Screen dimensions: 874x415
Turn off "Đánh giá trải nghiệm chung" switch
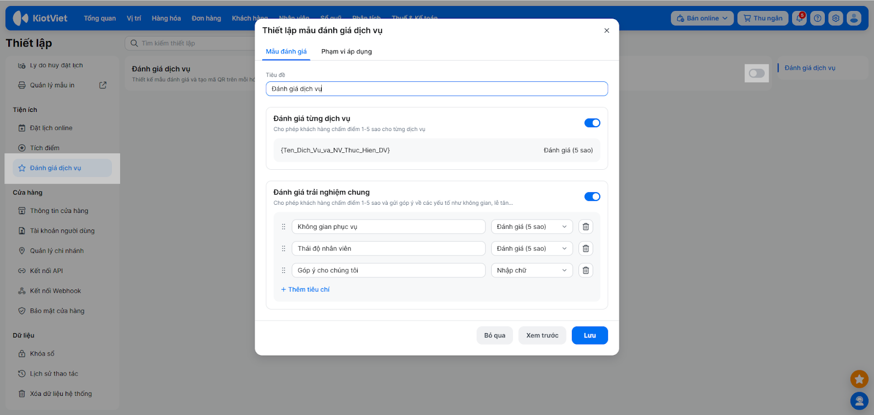coord(592,197)
